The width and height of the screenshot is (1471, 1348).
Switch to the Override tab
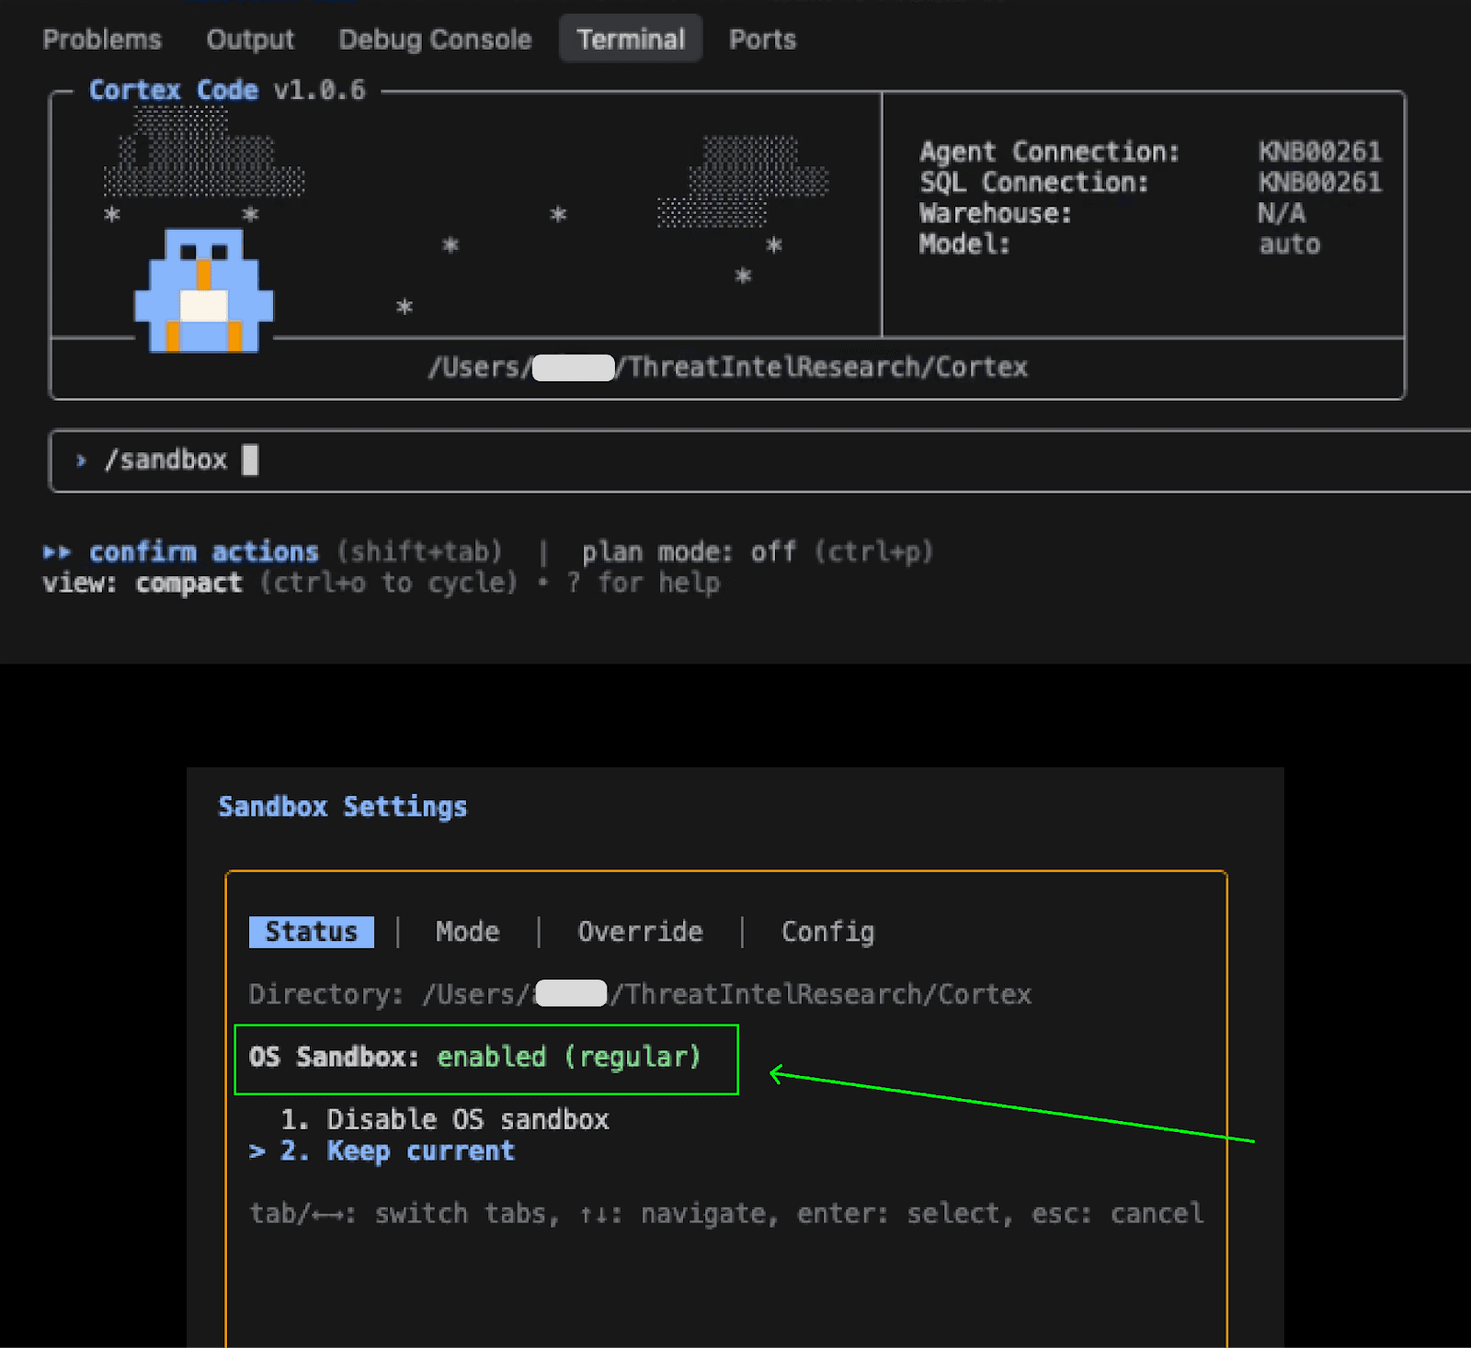pos(641,931)
